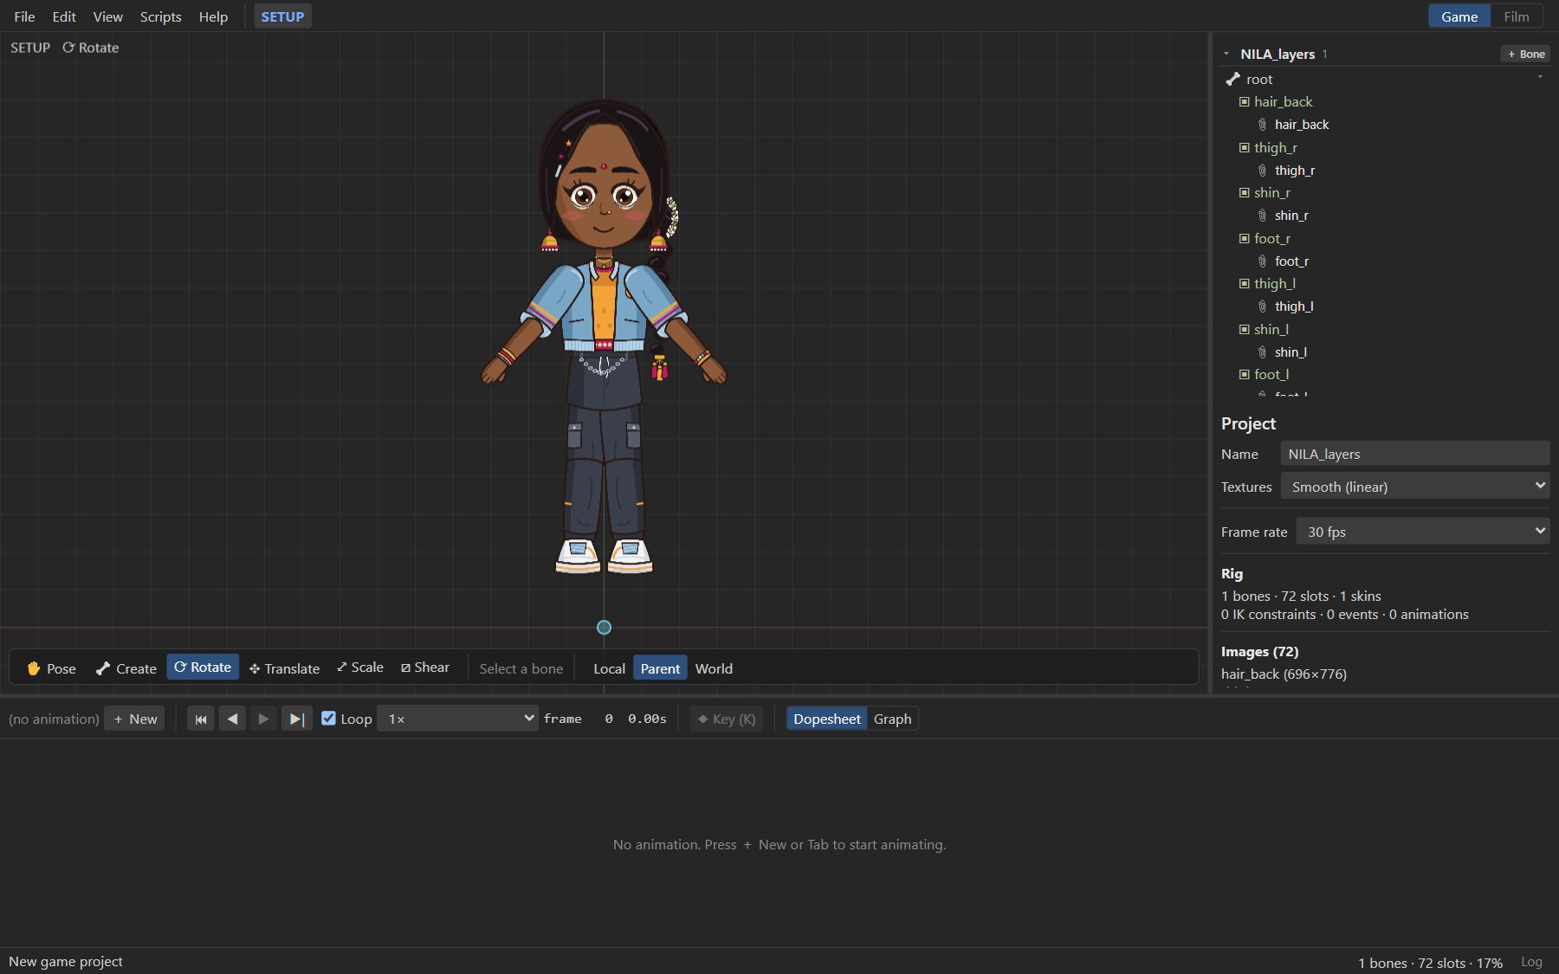The width and height of the screenshot is (1559, 974).
Task: Switch to the Translate tool
Action: pos(284,668)
